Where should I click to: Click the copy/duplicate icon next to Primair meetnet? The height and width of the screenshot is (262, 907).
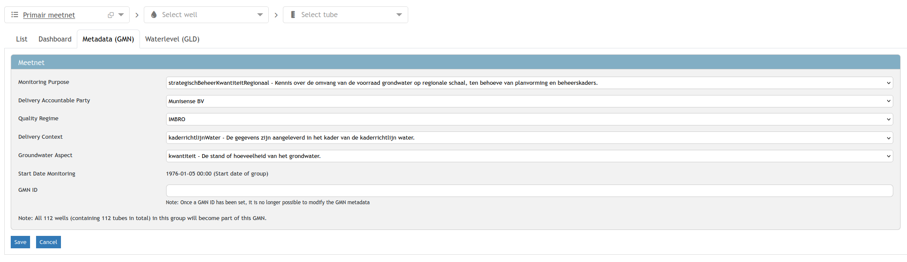pos(111,15)
